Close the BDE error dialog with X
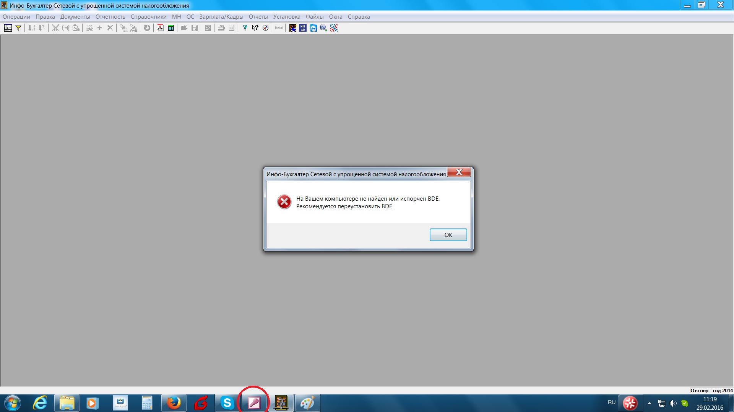734x412 pixels. 459,172
